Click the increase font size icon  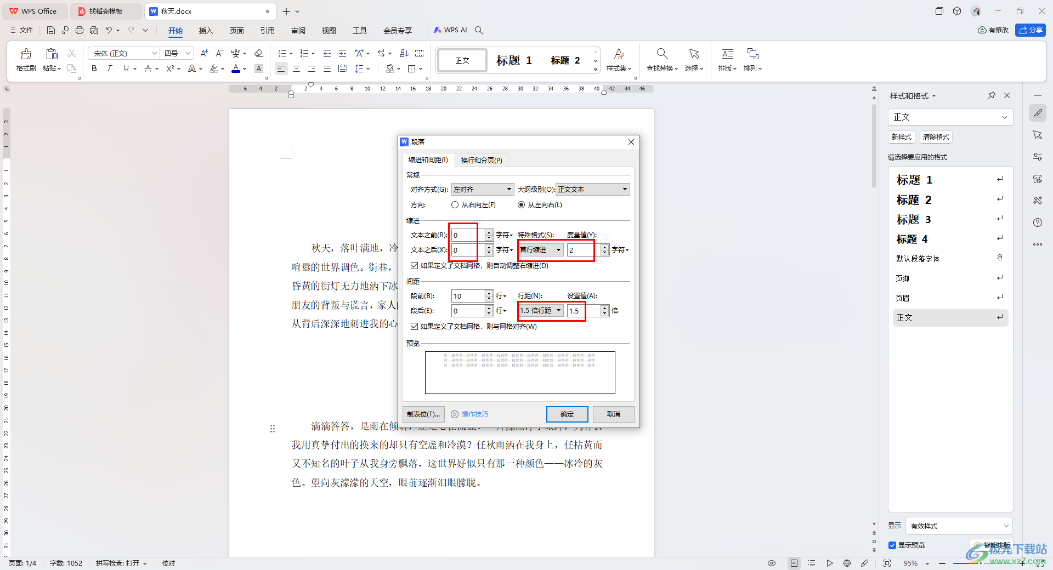click(x=204, y=53)
